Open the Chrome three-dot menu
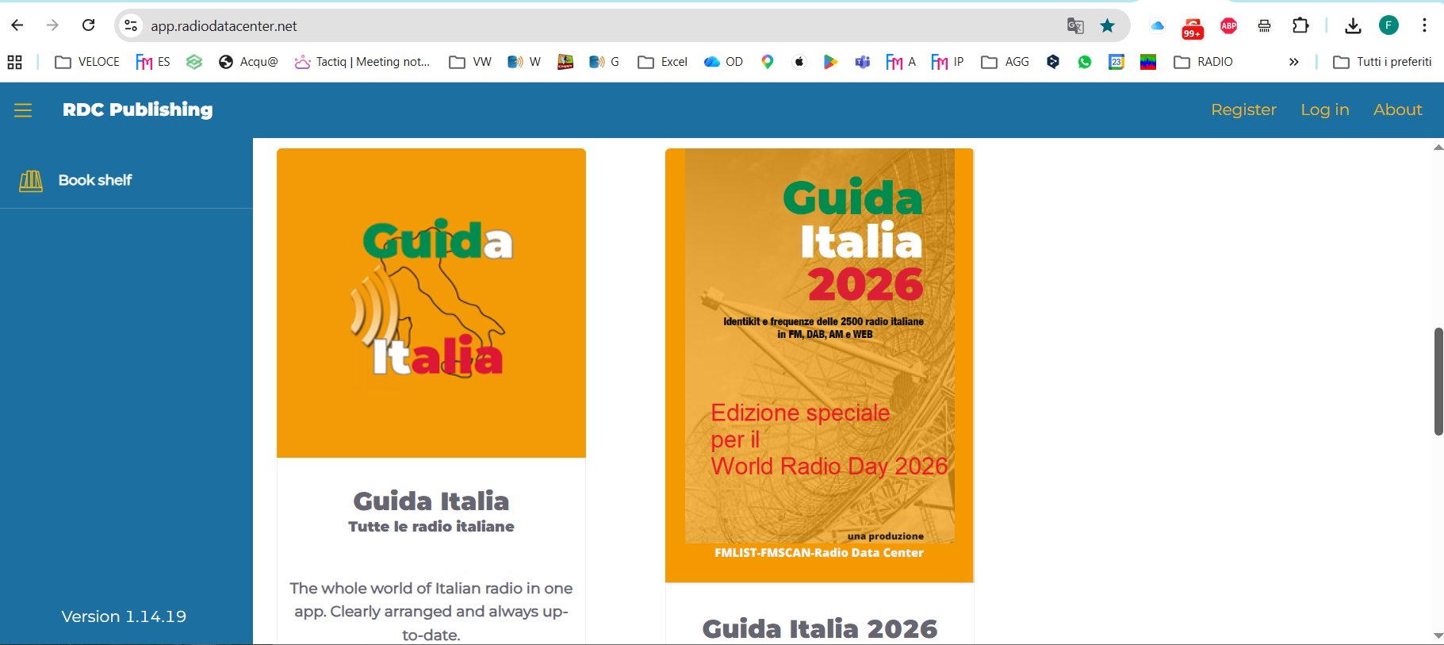Screen dimensions: 1444x645 1424,25
